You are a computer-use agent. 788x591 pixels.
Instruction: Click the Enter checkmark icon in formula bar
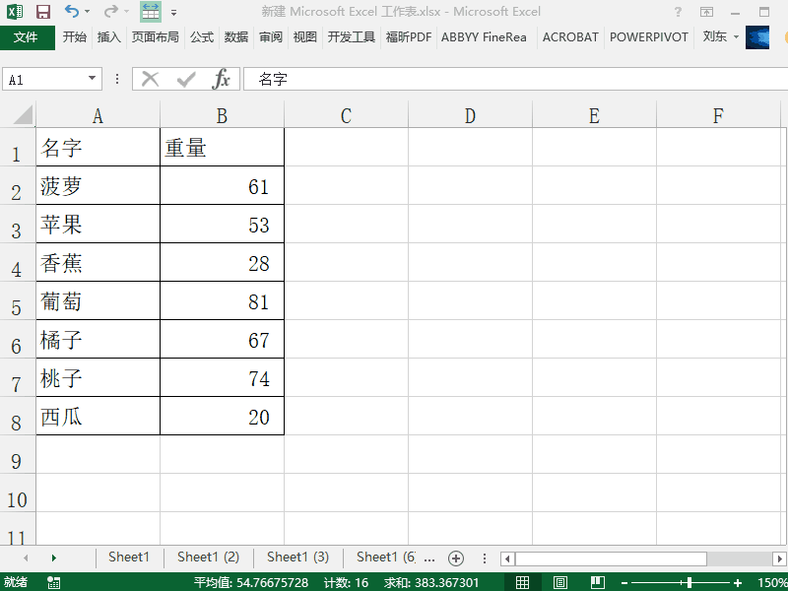tap(185, 79)
